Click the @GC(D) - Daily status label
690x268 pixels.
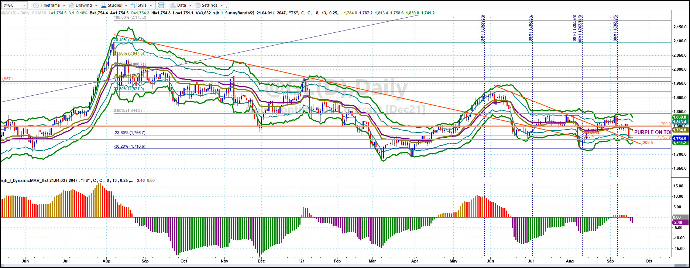(15, 13)
